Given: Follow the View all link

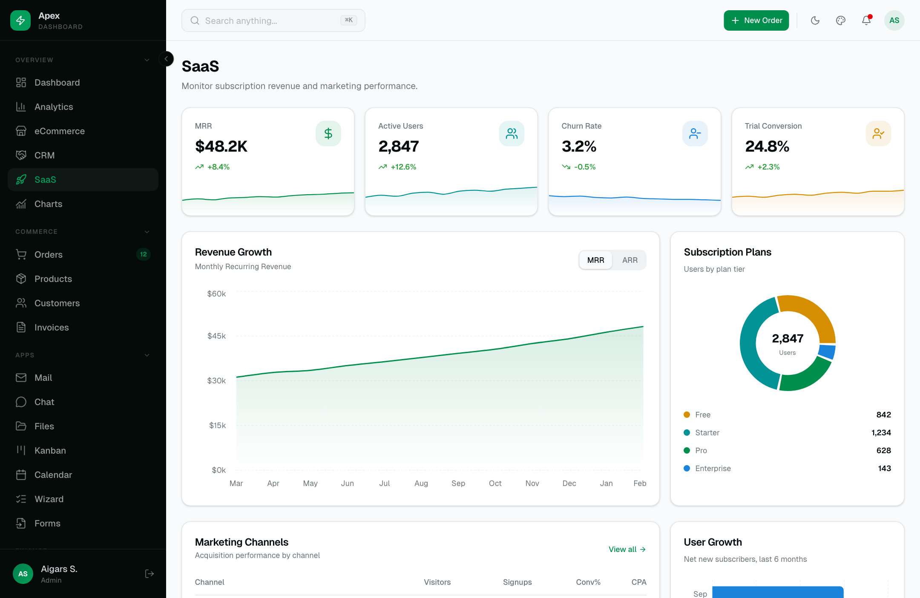Looking at the screenshot, I should point(627,549).
